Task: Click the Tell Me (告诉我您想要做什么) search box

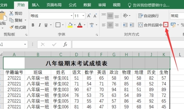Action: pos(149,5)
